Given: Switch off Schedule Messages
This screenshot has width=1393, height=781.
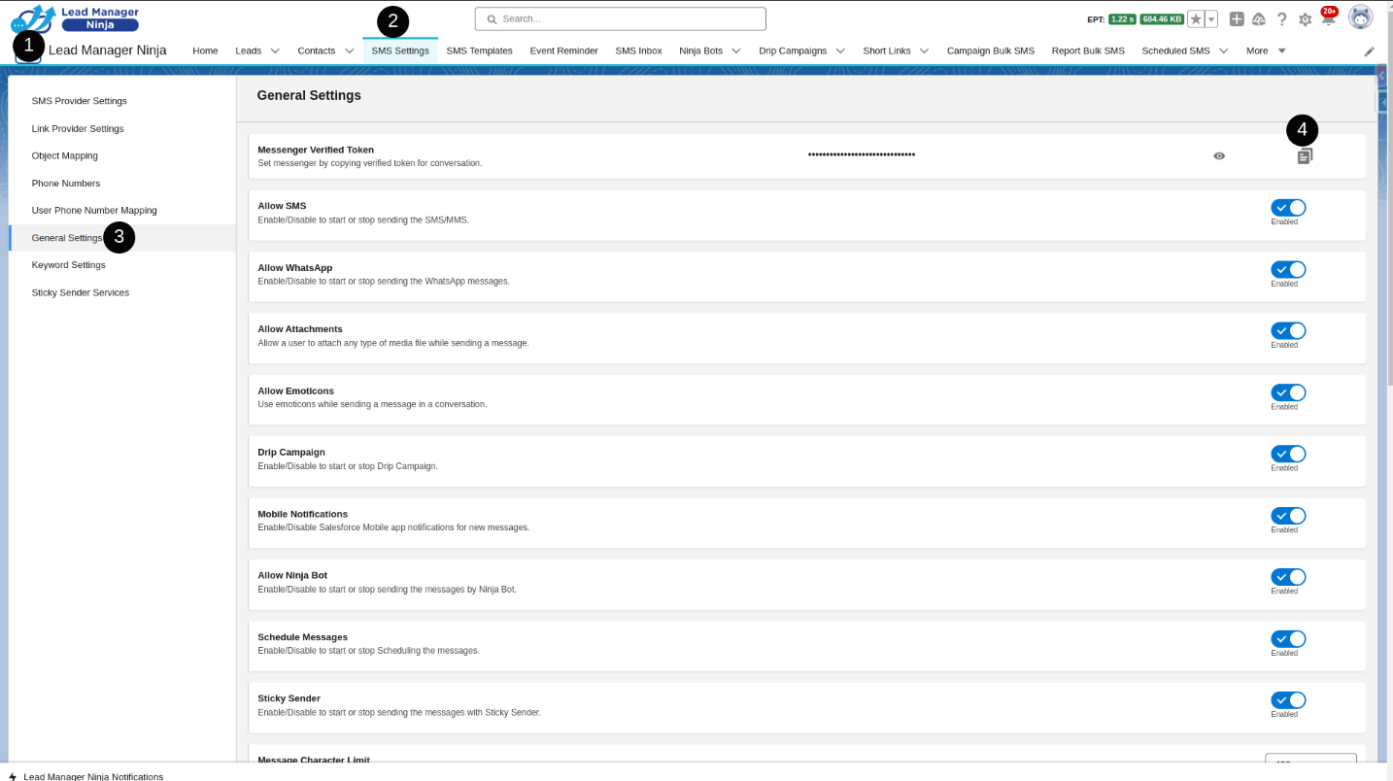Looking at the screenshot, I should pyautogui.click(x=1288, y=639).
